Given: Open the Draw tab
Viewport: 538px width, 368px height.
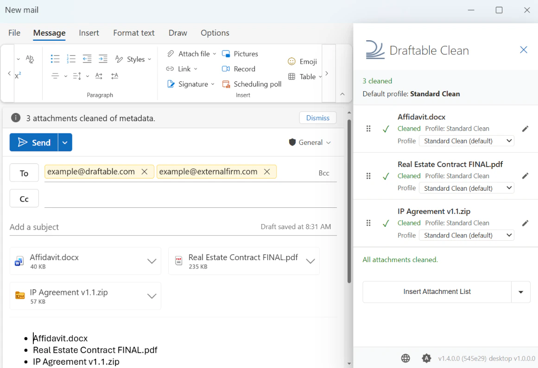Looking at the screenshot, I should (178, 33).
